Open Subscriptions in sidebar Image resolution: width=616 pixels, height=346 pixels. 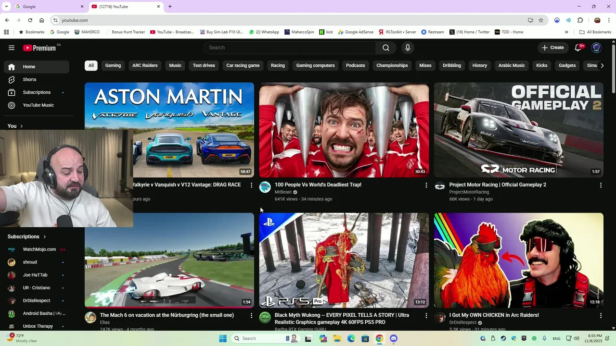coord(37,92)
